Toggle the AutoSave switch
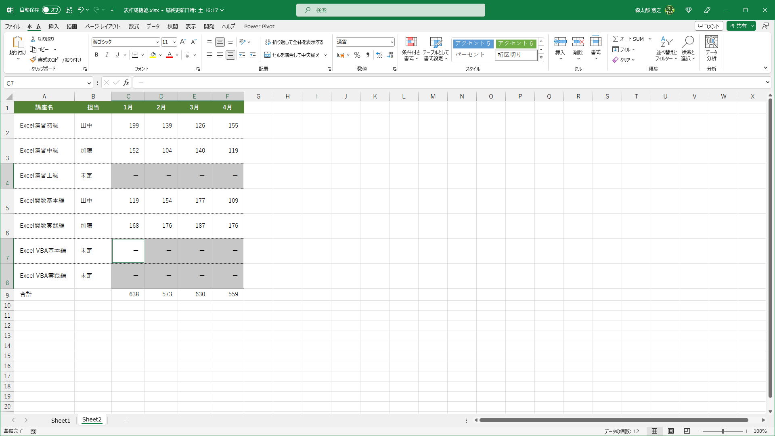The image size is (775, 436). (x=51, y=10)
